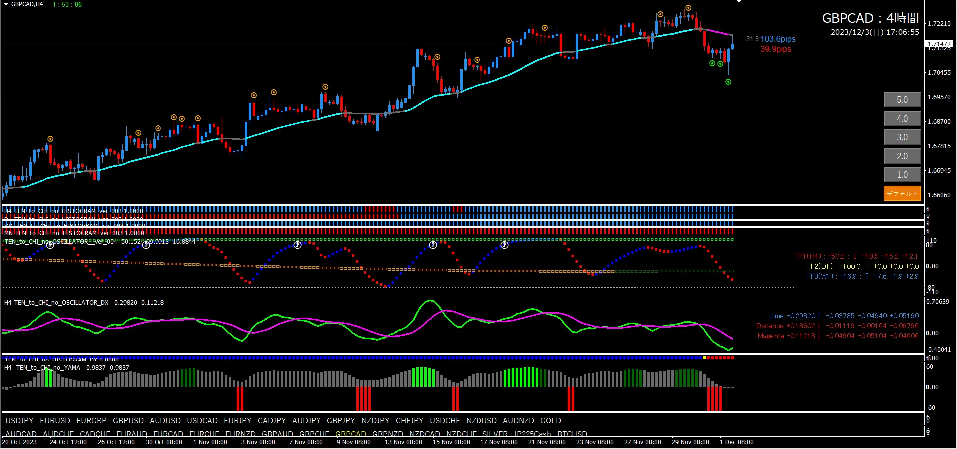The width and height of the screenshot is (957, 449).
Task: Switch chart to EURCHF
Action: click(204, 434)
